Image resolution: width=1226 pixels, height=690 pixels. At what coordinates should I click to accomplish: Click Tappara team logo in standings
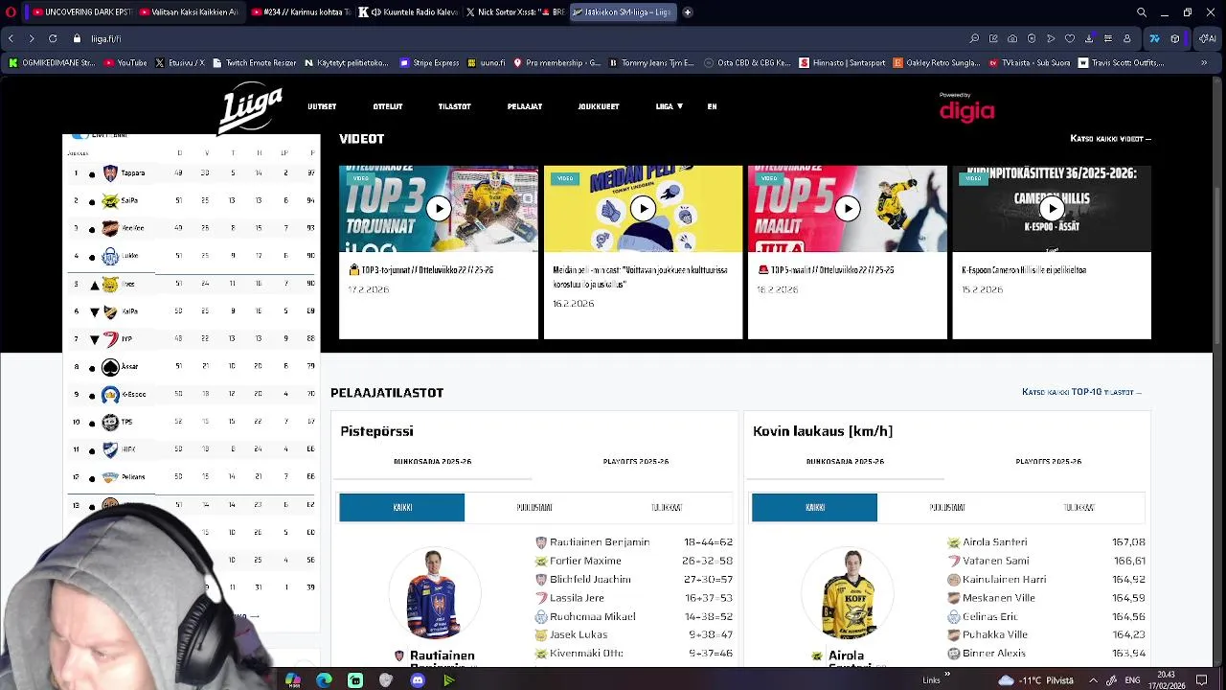[110, 173]
